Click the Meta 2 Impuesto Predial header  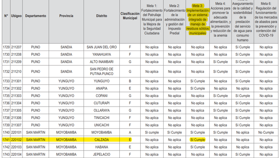pos(175,20)
